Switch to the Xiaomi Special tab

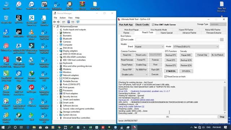[x=166, y=33]
